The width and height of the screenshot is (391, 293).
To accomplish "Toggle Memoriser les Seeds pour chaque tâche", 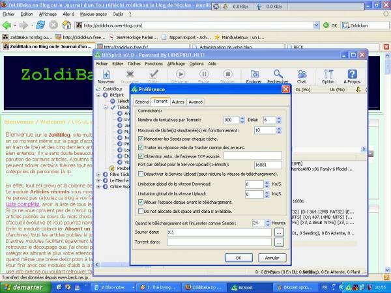I will (141, 139).
